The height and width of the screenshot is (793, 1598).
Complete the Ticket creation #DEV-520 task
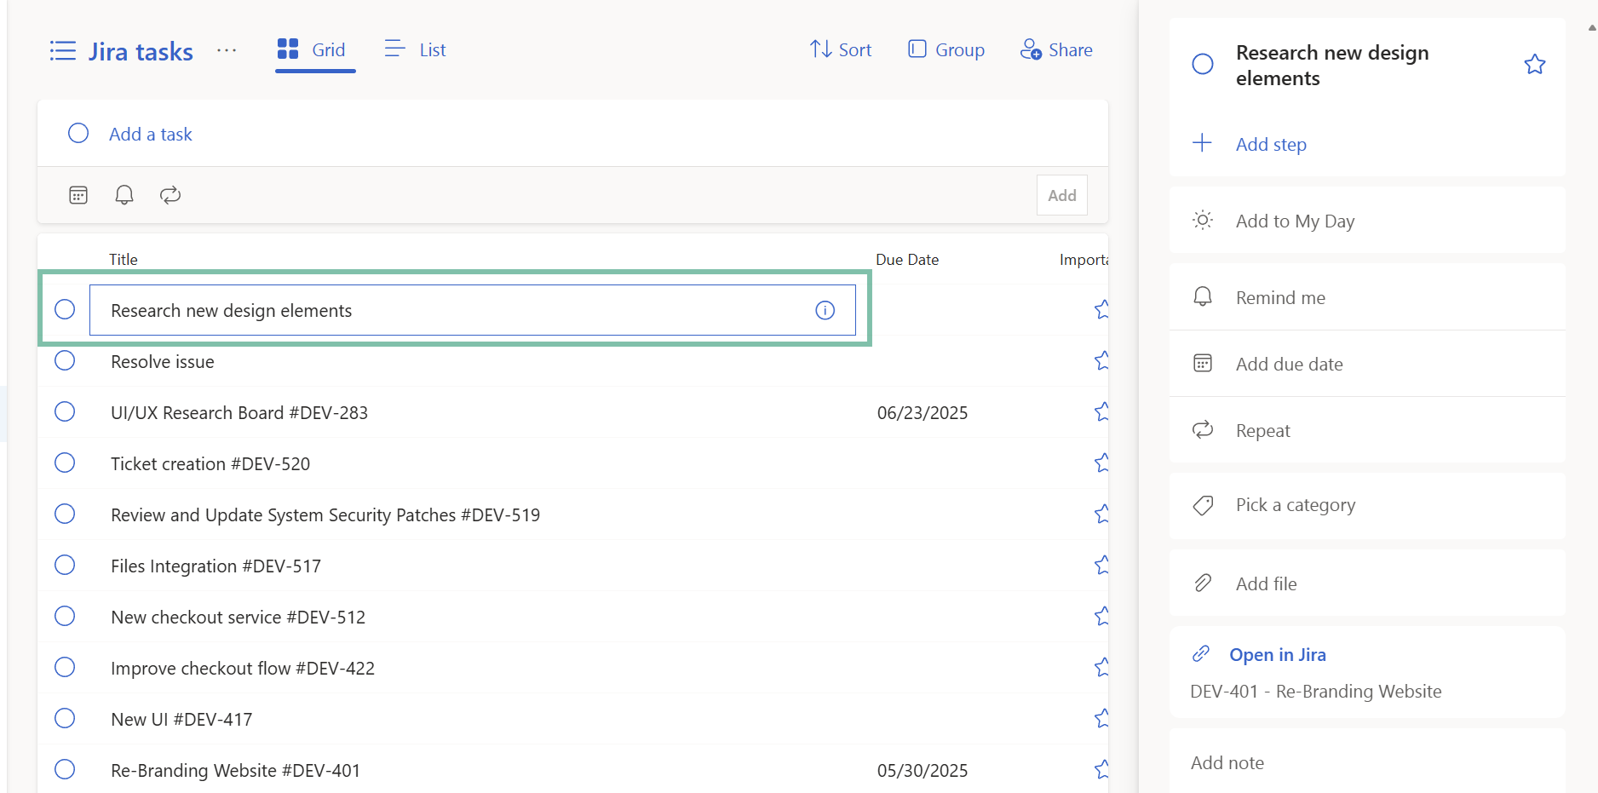(x=65, y=463)
